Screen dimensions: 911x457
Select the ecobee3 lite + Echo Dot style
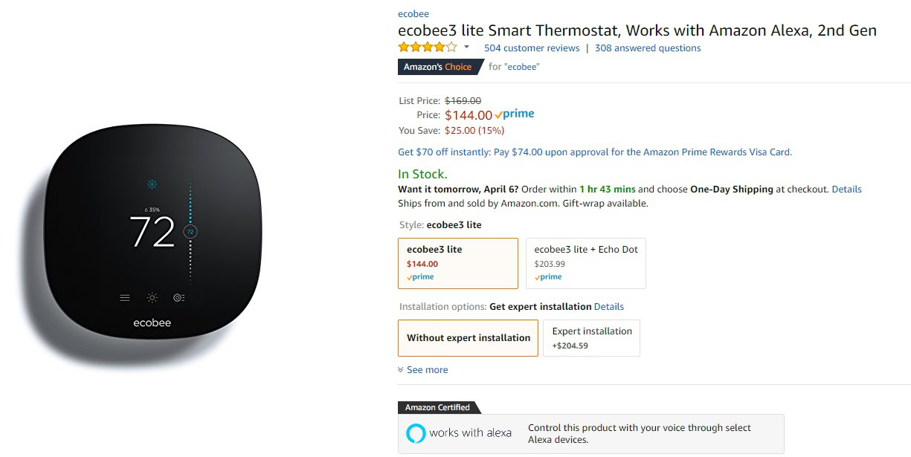pyautogui.click(x=585, y=263)
